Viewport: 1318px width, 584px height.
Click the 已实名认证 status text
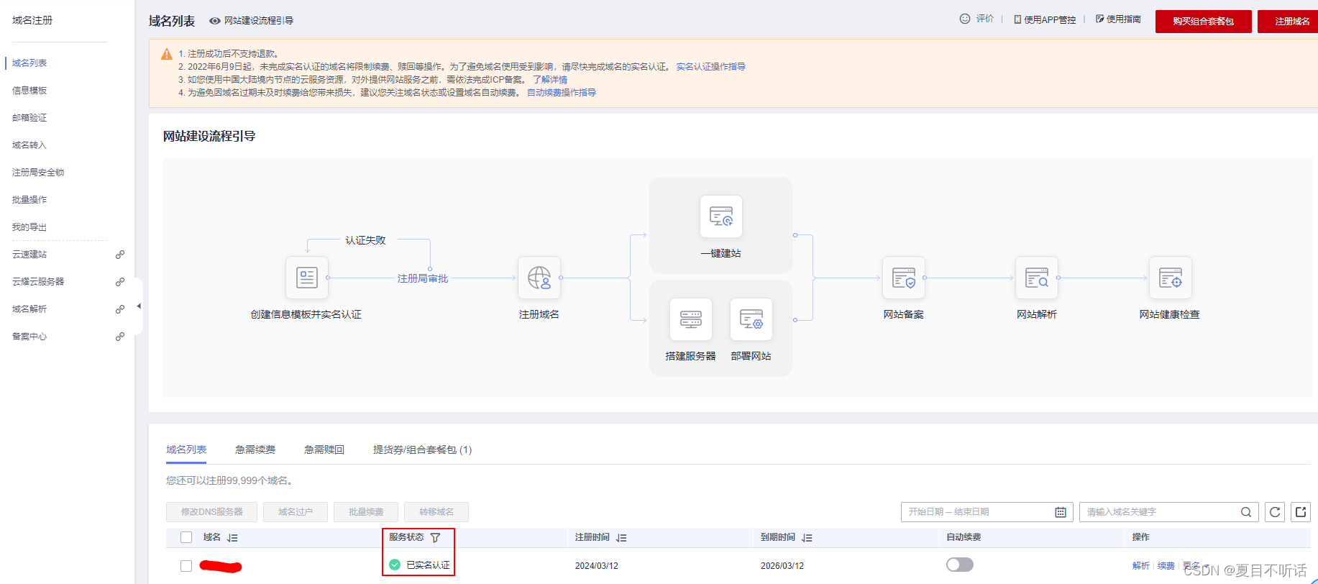pyautogui.click(x=429, y=565)
